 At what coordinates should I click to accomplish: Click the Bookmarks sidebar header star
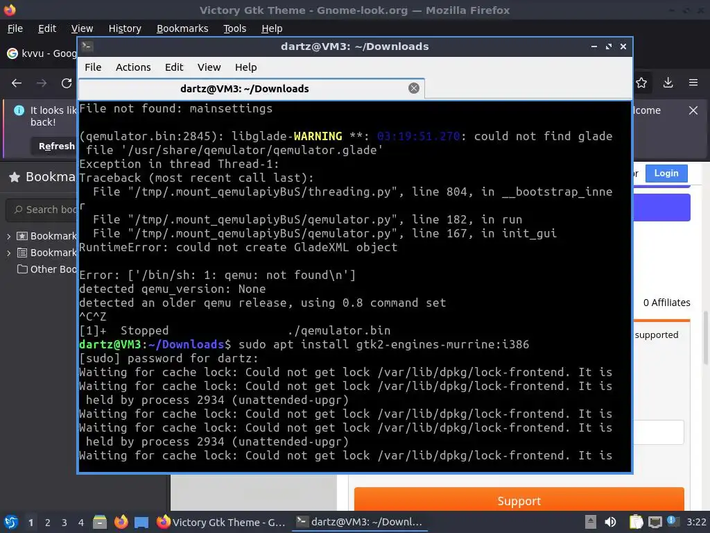coord(15,177)
